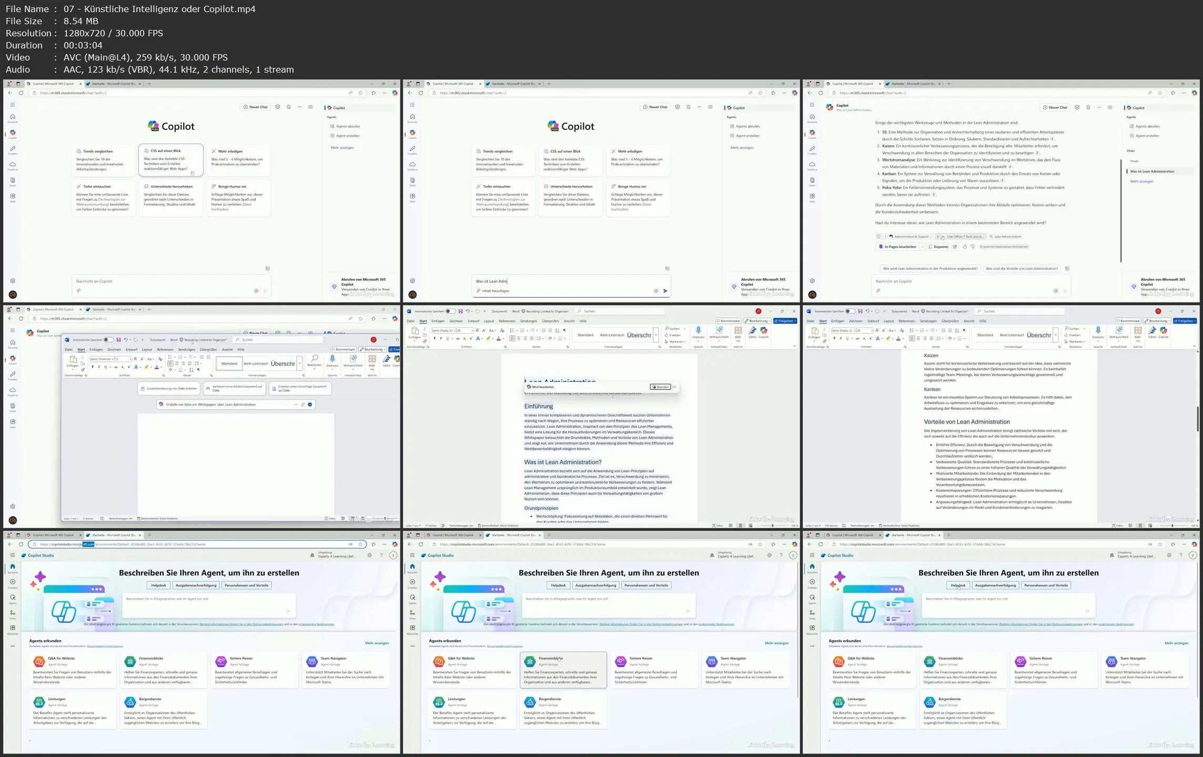Frame 3: click thumbs-down icon under Copilot answer

pos(973,247)
